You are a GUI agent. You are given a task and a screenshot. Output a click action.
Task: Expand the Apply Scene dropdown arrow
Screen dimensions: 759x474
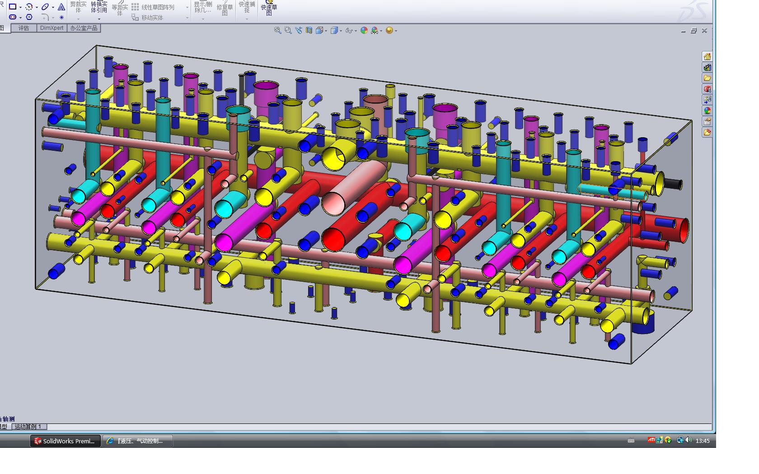(x=381, y=31)
